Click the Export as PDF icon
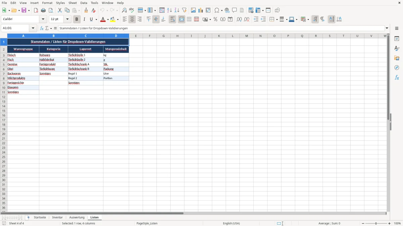This screenshot has width=403, height=226. point(36,10)
